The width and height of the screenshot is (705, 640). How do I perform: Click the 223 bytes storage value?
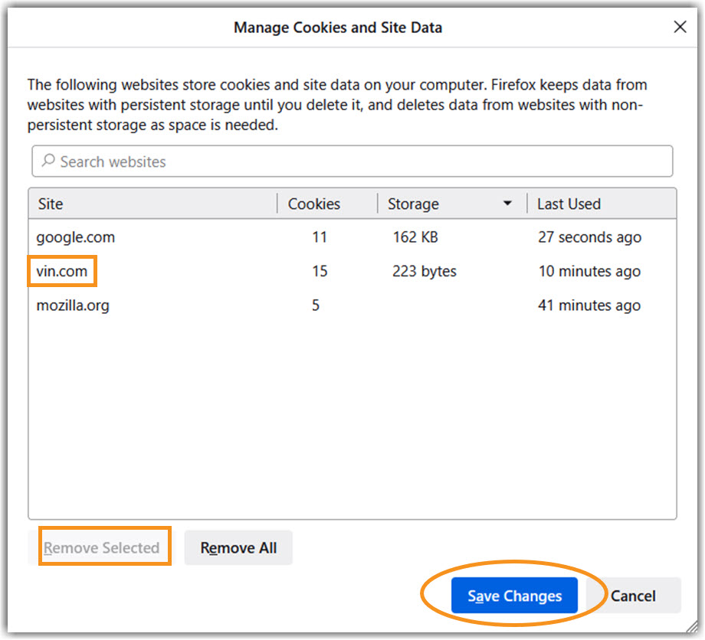click(x=425, y=271)
